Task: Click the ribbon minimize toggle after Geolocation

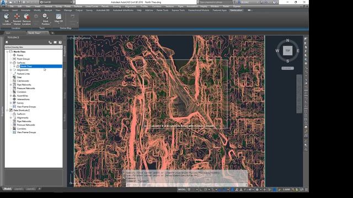Action: click(x=249, y=10)
